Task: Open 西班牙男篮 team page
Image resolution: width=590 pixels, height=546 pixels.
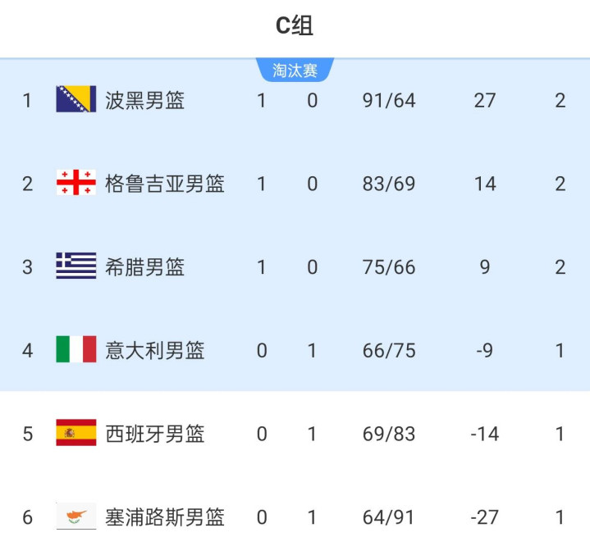Action: [155, 433]
